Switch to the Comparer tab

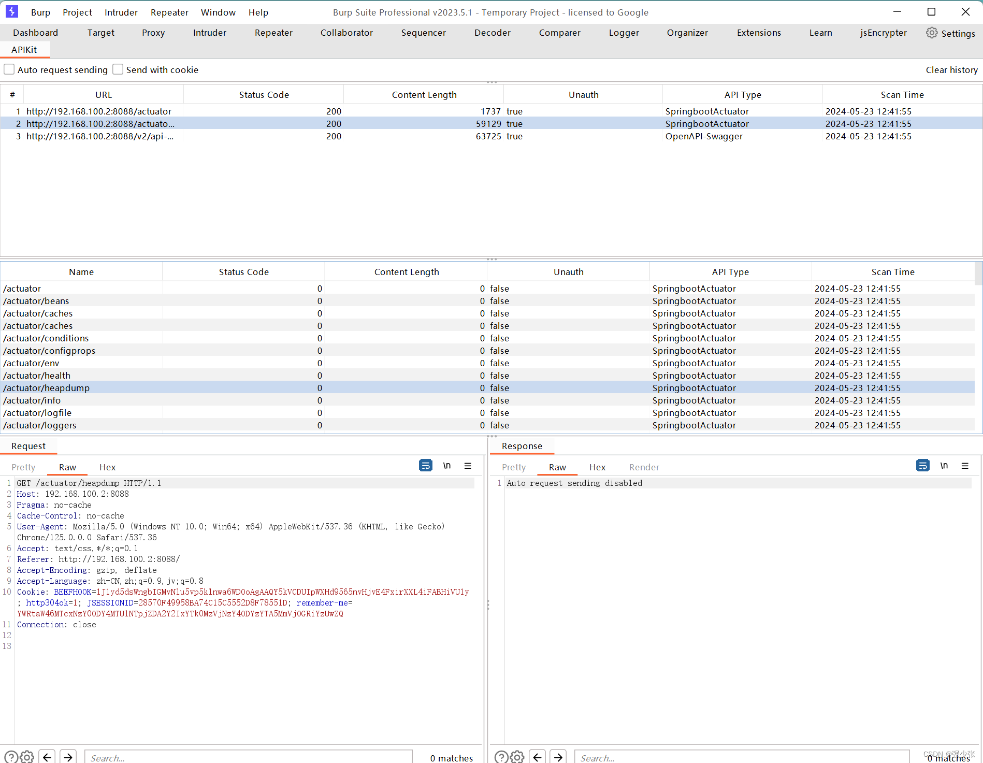coord(559,33)
